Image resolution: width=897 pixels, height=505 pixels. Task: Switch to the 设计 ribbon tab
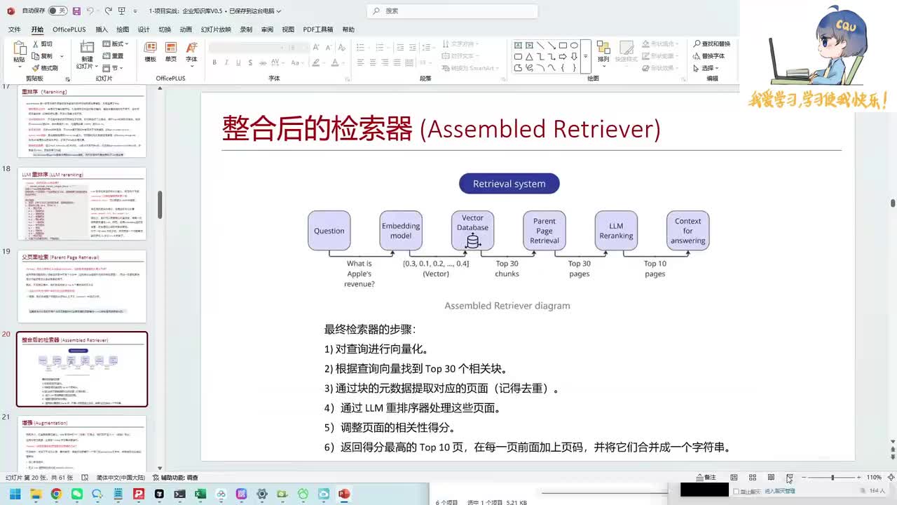pyautogui.click(x=144, y=29)
